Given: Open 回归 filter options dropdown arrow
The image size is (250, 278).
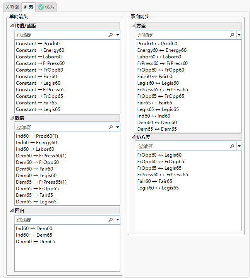Looking at the screenshot, I should 117,220.
